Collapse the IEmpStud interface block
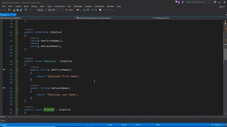 coord(17,32)
